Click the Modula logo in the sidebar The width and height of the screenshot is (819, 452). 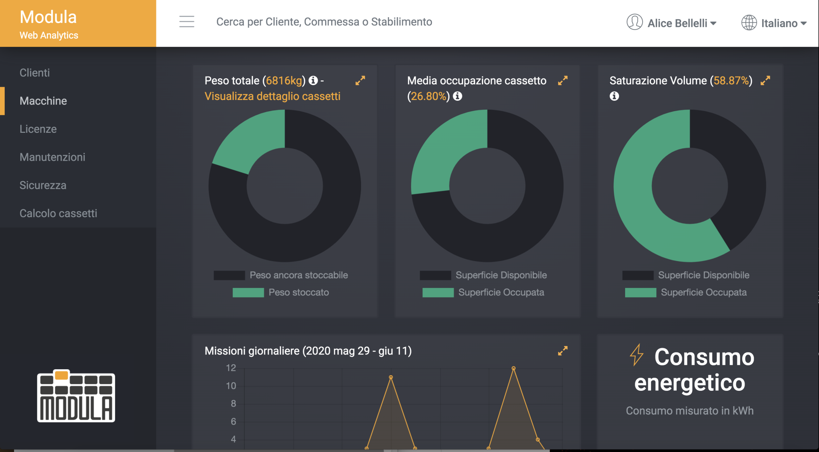click(x=75, y=398)
